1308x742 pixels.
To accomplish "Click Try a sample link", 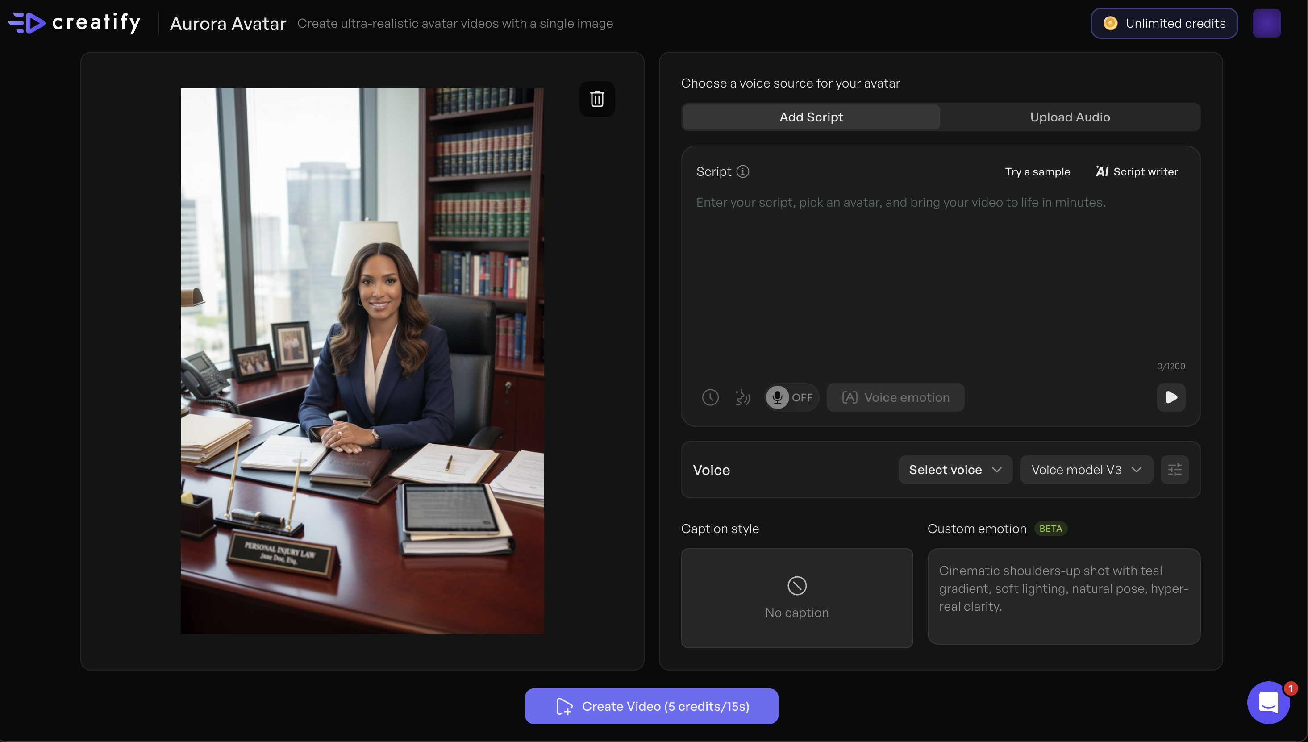I will (x=1037, y=172).
